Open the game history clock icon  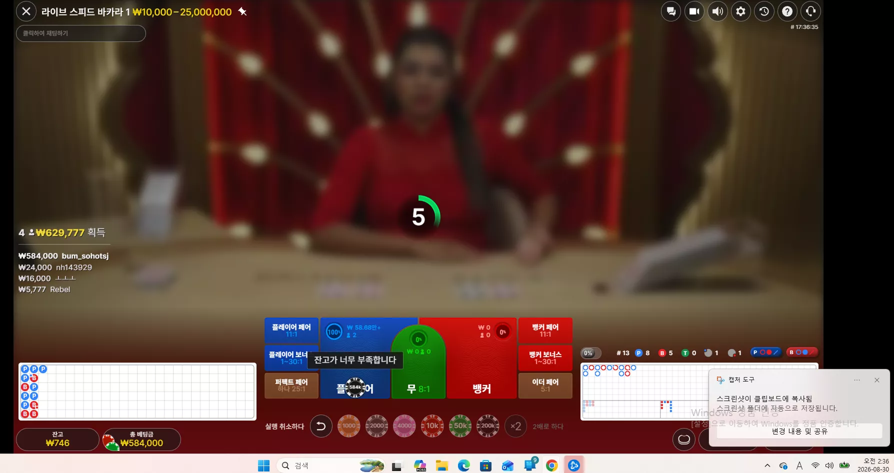click(764, 11)
